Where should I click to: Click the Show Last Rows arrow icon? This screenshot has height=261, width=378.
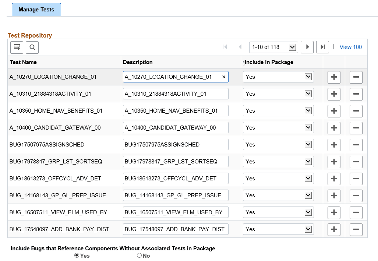point(322,47)
